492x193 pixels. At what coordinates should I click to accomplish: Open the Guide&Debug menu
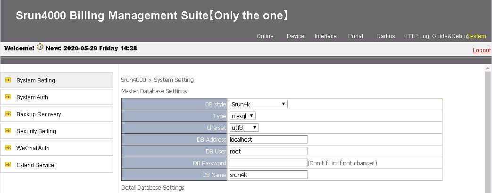click(450, 36)
